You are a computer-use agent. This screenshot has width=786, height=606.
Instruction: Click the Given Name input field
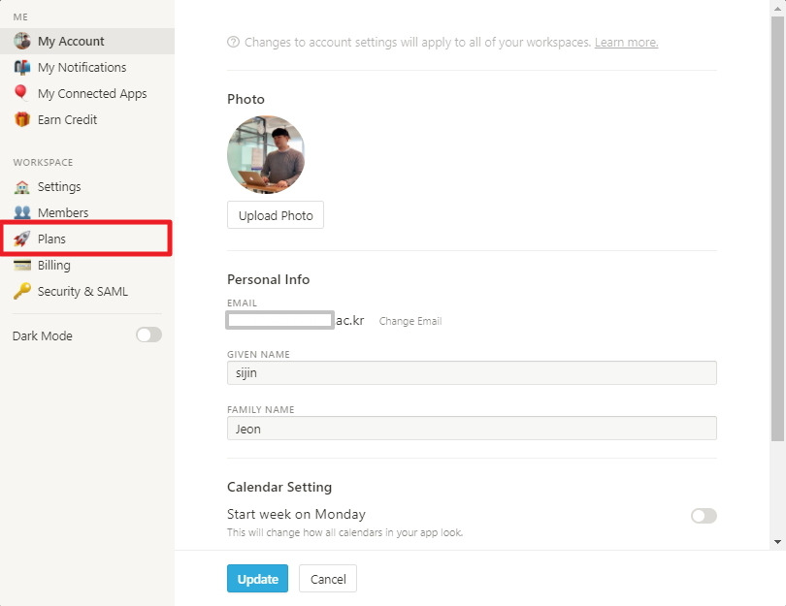point(472,373)
